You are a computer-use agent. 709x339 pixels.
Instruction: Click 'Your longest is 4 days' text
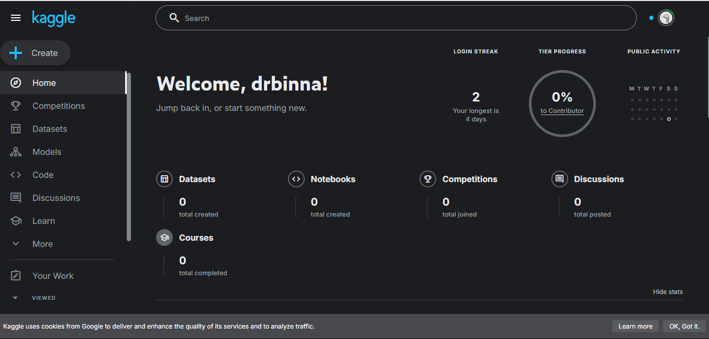click(475, 115)
